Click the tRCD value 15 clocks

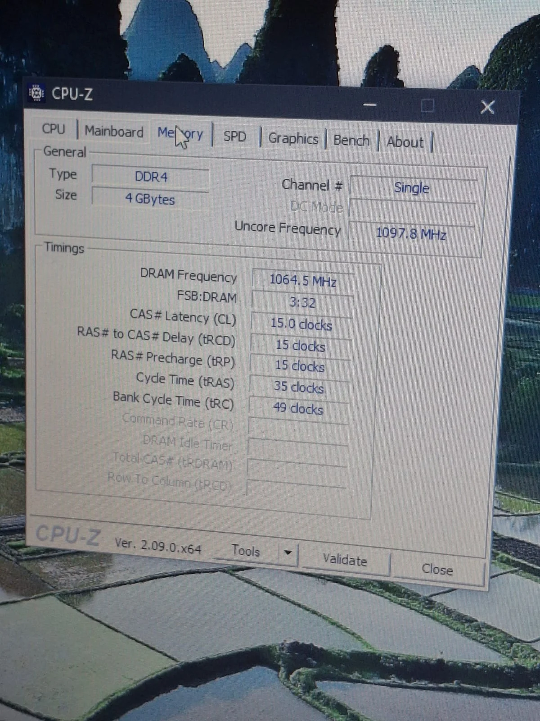coord(301,346)
